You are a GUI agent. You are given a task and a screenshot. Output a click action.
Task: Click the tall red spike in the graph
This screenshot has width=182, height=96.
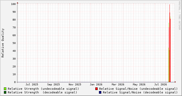click(170, 44)
